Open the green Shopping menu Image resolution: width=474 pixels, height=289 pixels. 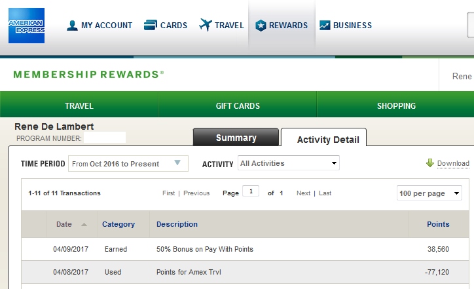(x=396, y=106)
